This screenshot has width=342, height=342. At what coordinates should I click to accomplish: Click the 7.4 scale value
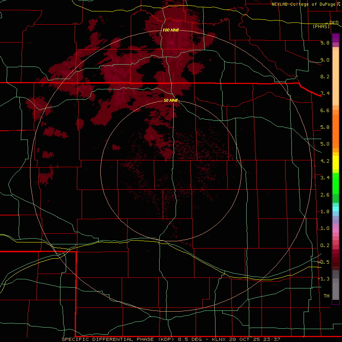(325, 93)
